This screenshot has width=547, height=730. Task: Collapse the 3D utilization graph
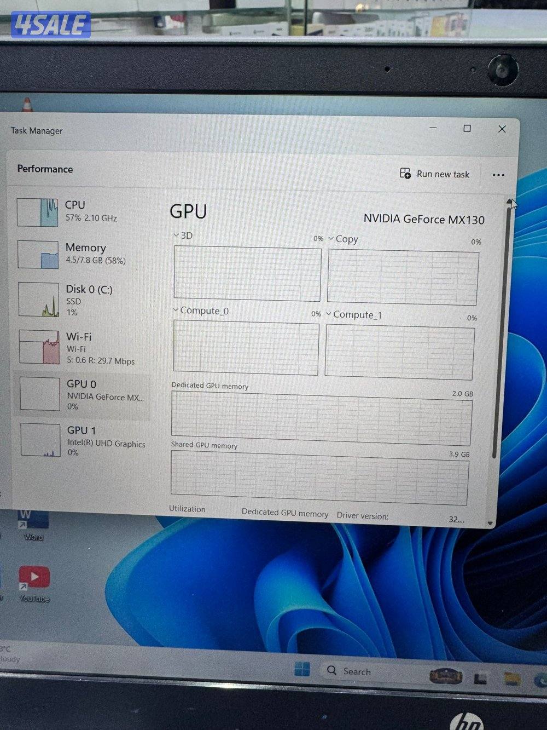[x=175, y=235]
